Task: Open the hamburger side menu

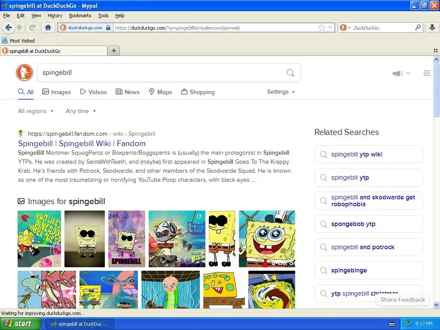Action: pos(427,73)
